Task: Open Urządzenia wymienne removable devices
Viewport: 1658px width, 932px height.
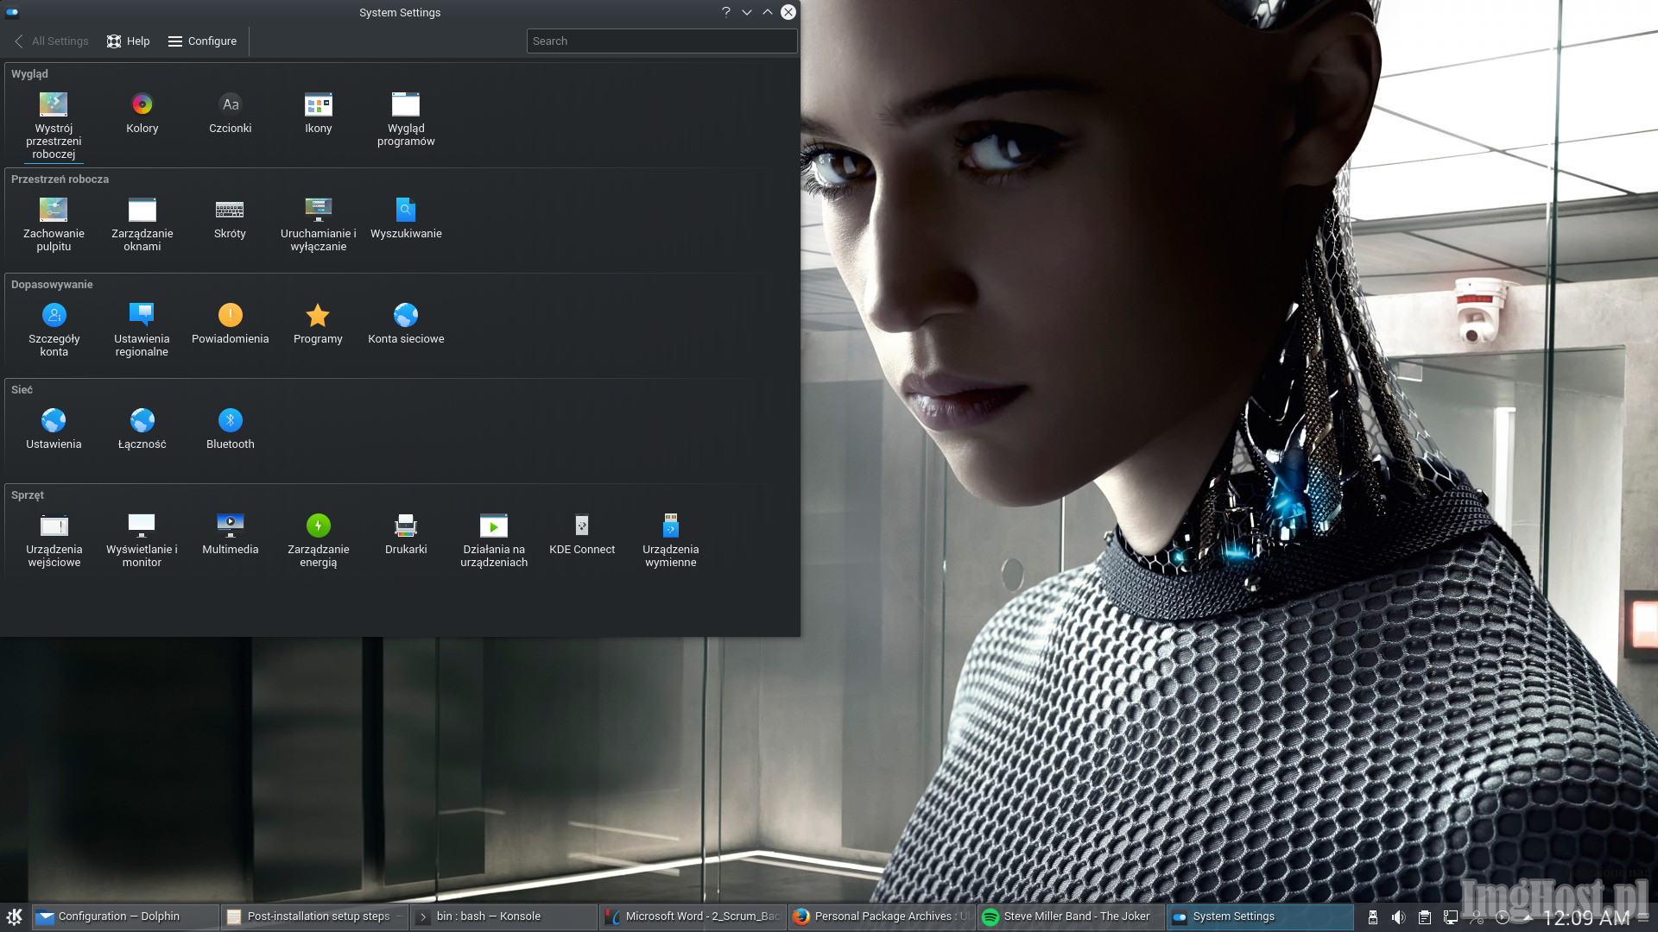Action: [670, 540]
